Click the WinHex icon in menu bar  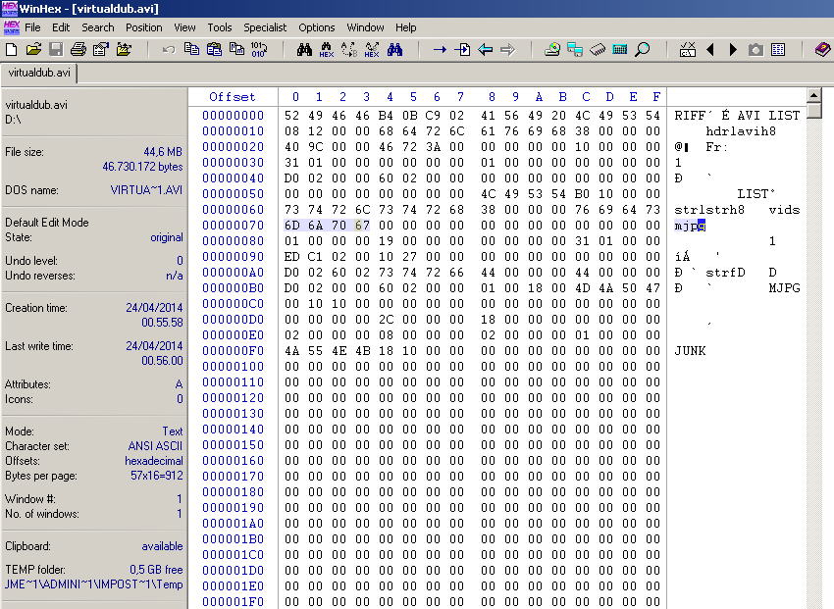(x=11, y=27)
